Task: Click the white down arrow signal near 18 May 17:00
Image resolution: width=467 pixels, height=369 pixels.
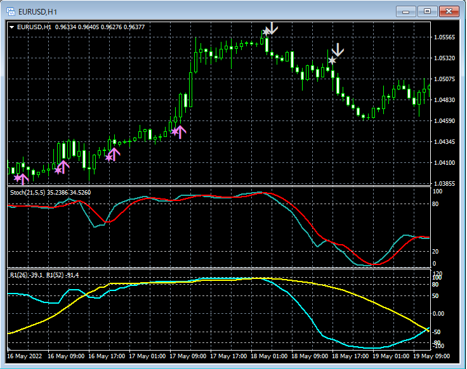Action: (x=338, y=49)
